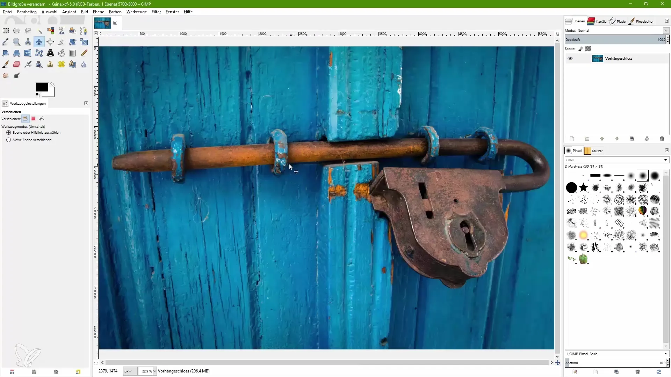The image size is (671, 377).
Task: Select the Select by Color tool
Action: point(50,31)
